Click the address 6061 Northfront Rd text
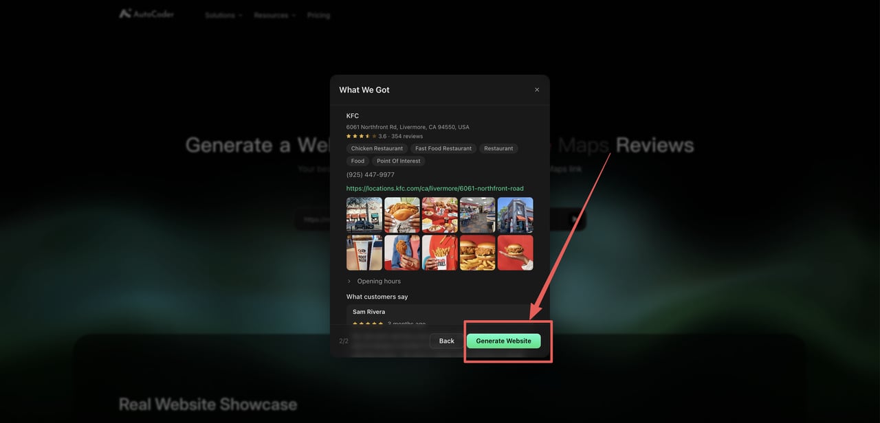The image size is (880, 423). (x=408, y=127)
